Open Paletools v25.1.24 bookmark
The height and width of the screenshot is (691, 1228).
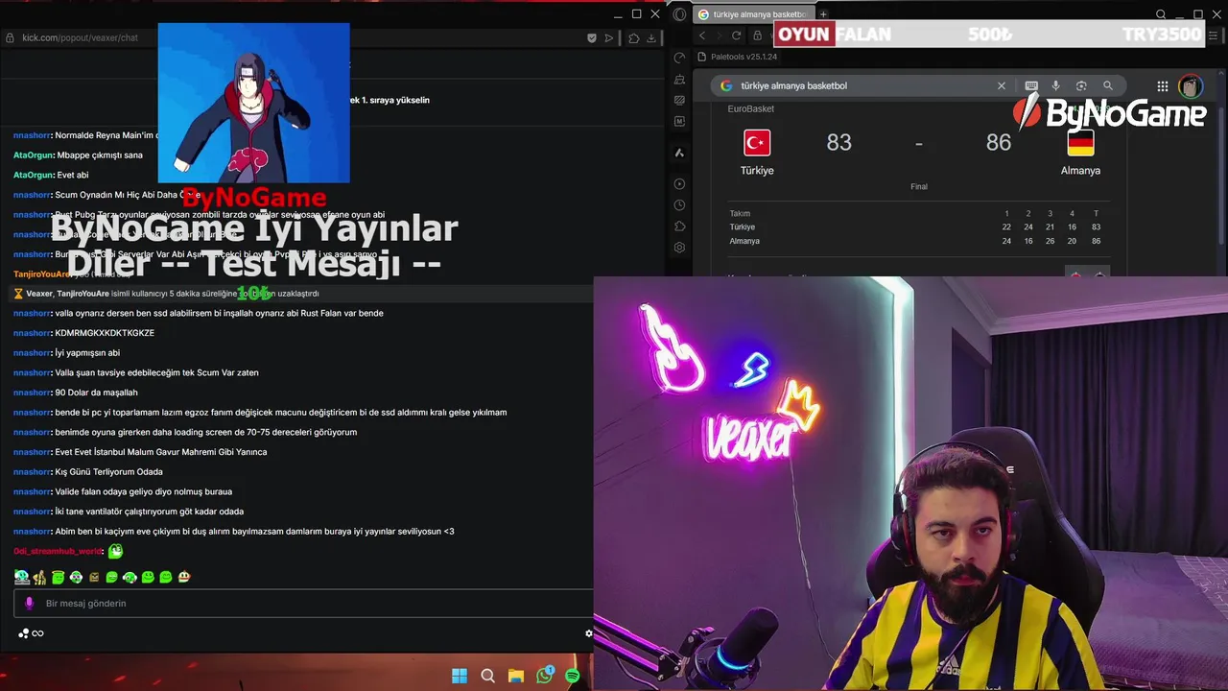(x=738, y=57)
